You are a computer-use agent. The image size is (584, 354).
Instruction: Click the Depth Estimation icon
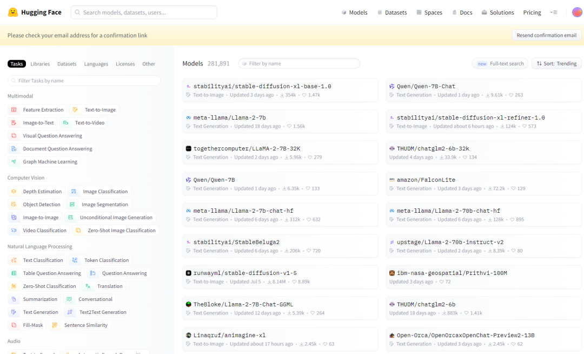click(14, 192)
